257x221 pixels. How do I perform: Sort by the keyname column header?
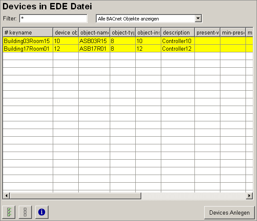pos(28,32)
